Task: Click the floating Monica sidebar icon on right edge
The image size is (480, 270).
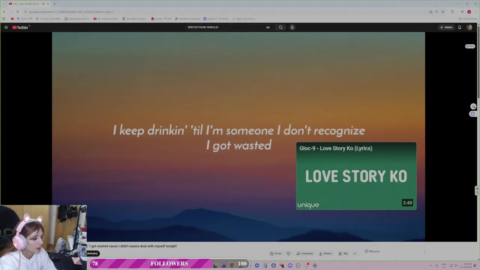Action: 472,114
